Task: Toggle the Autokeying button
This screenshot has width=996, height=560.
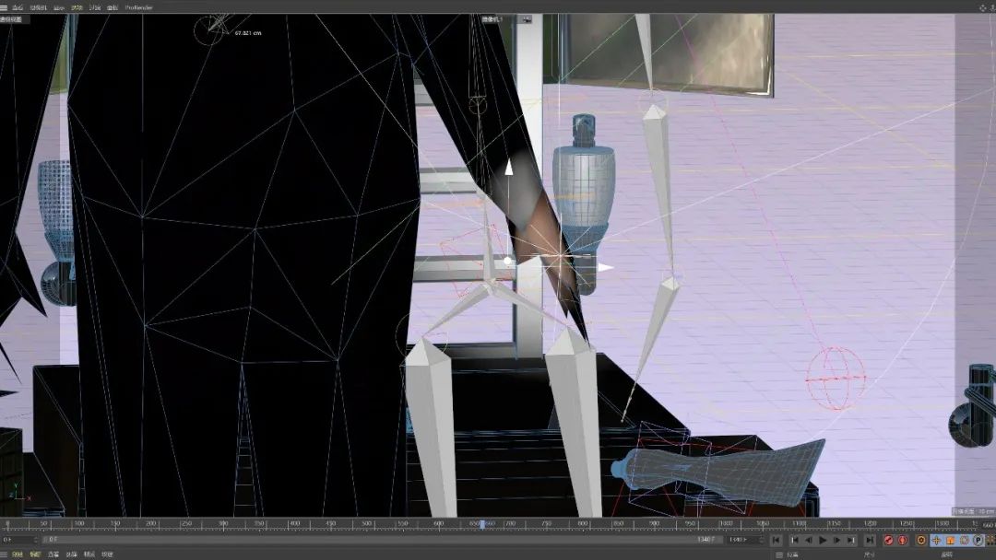Action: click(x=903, y=541)
